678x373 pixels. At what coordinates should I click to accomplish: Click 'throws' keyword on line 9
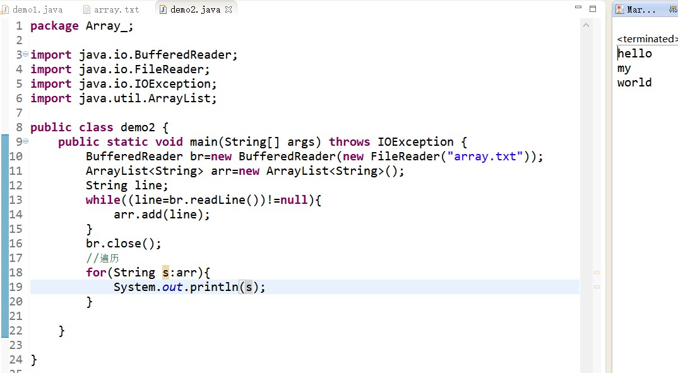[349, 142]
